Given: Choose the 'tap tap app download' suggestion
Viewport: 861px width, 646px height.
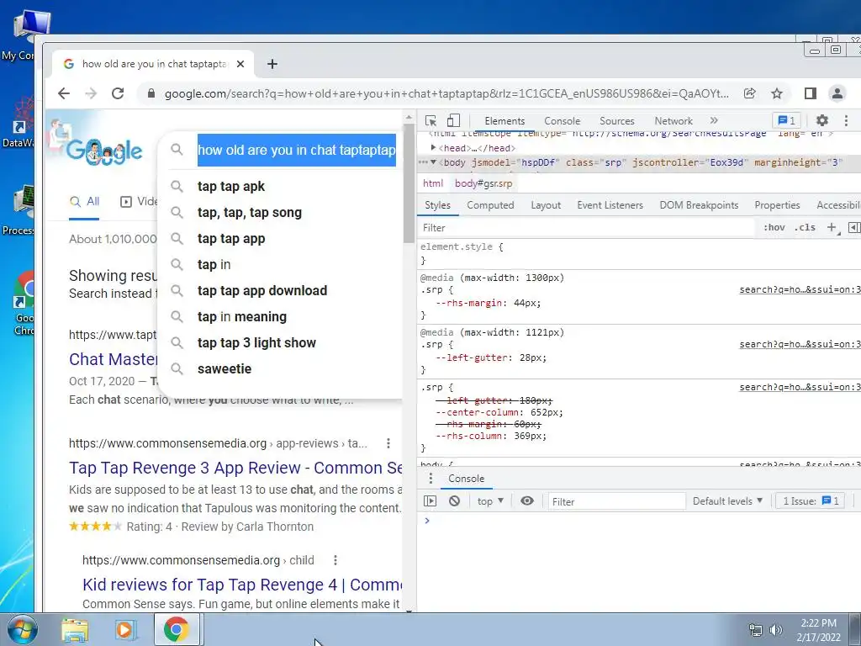Looking at the screenshot, I should 262,290.
